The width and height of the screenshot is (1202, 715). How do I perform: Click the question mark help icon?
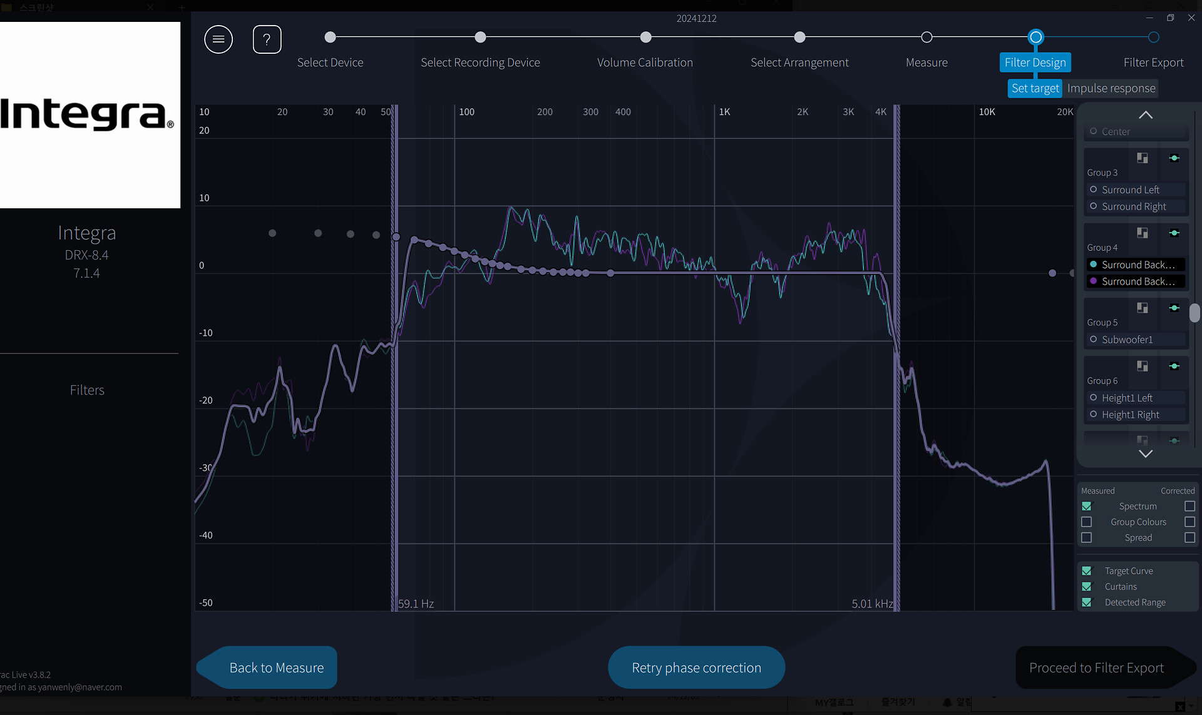click(x=267, y=39)
